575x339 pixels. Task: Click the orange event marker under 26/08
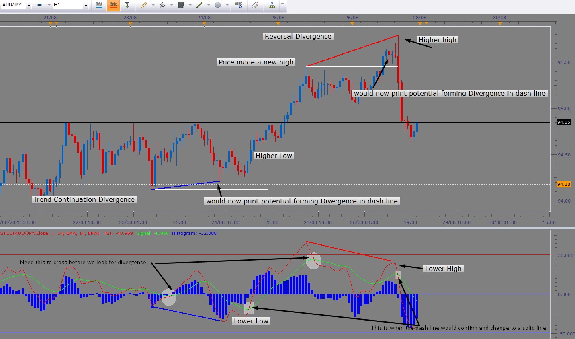coord(352,24)
